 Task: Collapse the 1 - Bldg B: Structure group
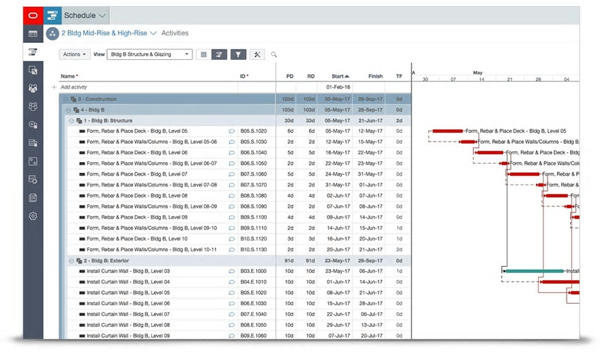[x=71, y=121]
